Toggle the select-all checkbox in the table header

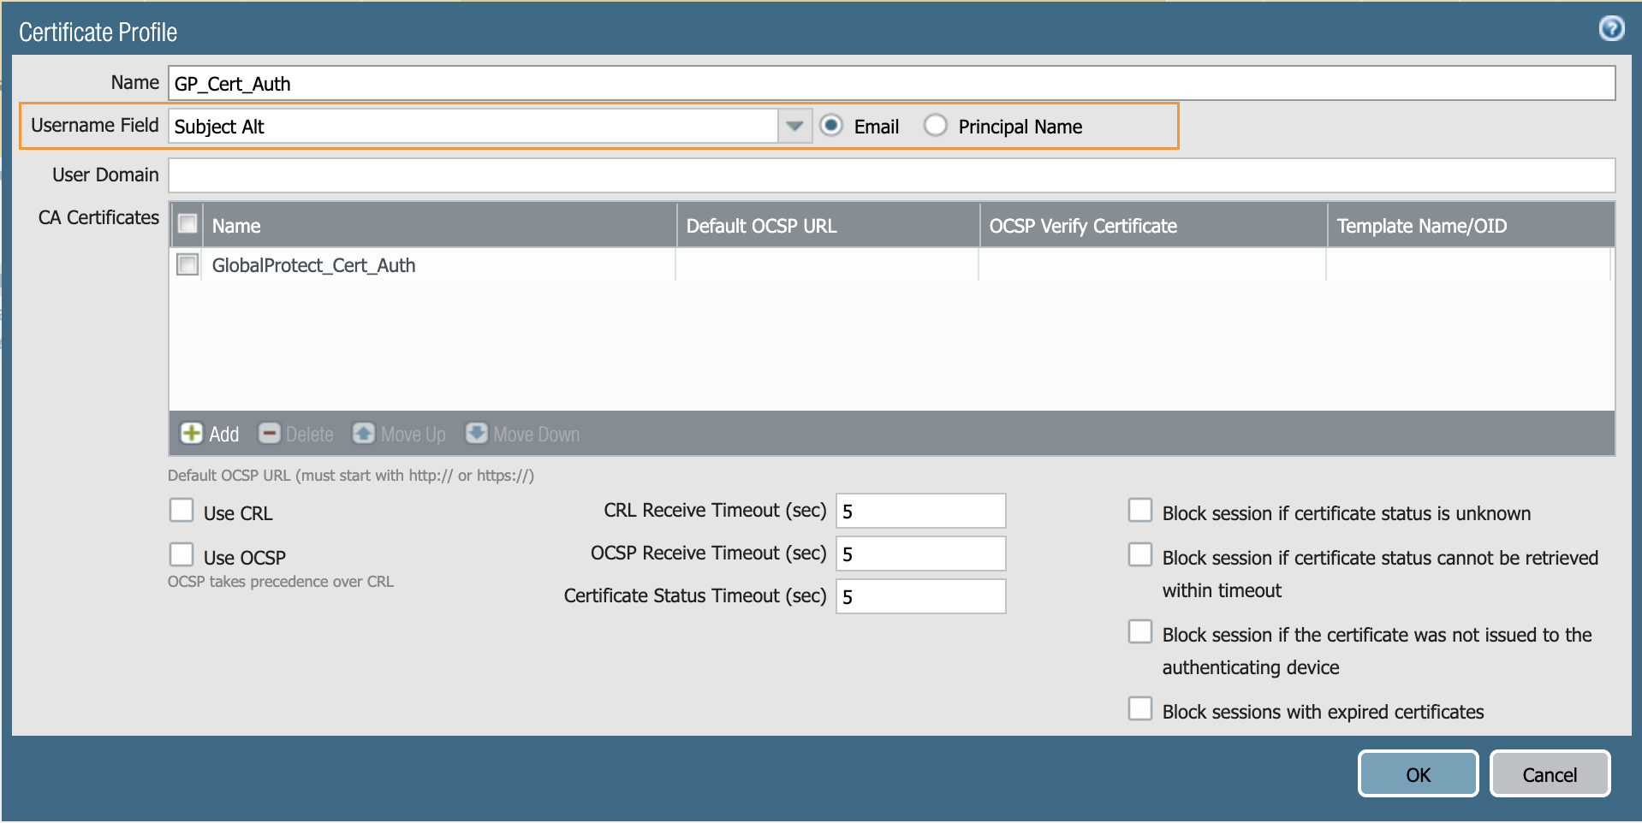click(187, 223)
